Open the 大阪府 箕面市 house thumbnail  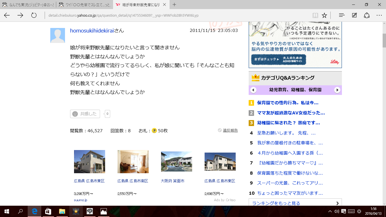coord(176,162)
